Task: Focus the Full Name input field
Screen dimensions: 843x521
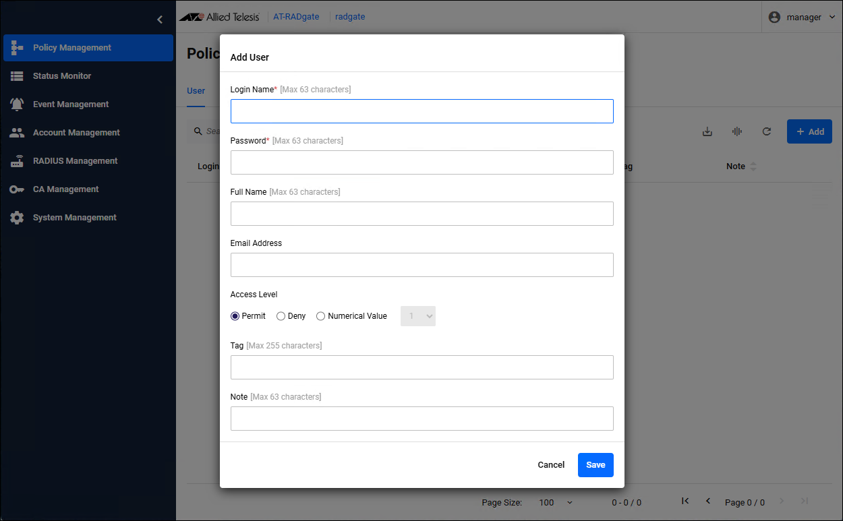Action: click(422, 214)
